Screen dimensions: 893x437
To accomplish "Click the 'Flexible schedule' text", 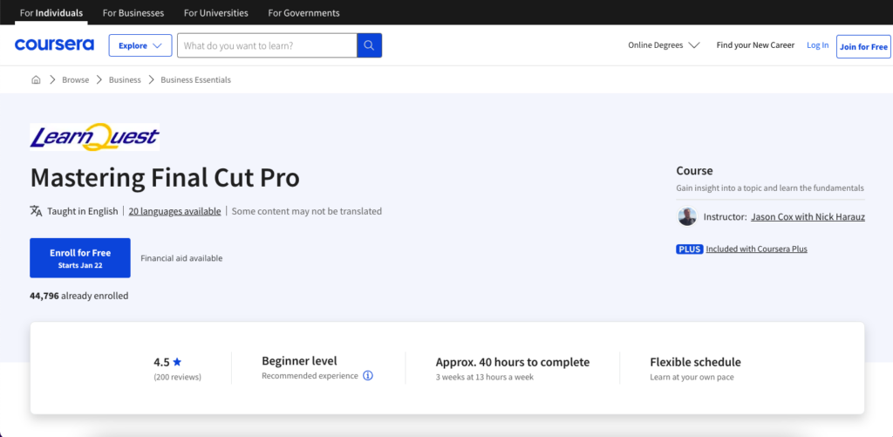I will (x=695, y=362).
